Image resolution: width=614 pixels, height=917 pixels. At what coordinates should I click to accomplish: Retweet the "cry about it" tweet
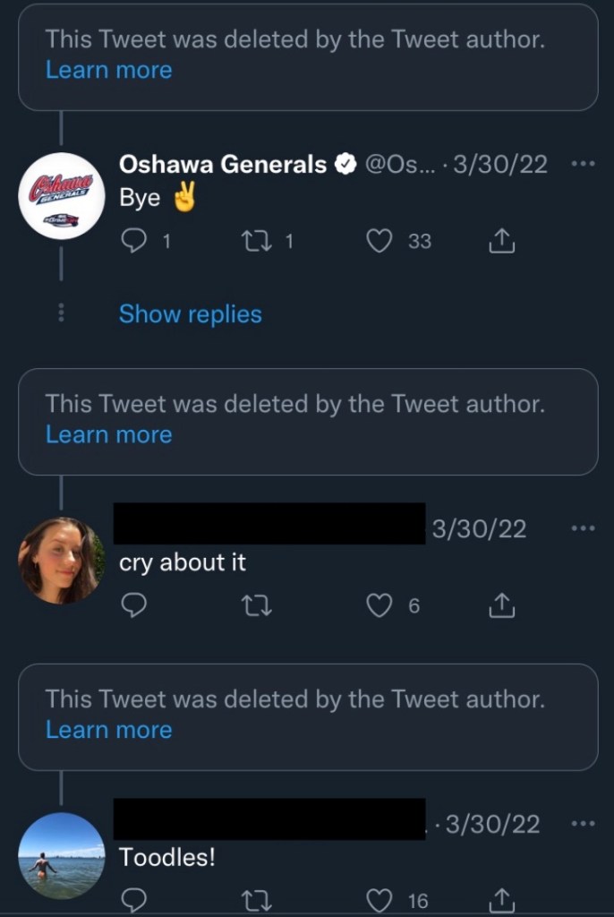point(256,606)
